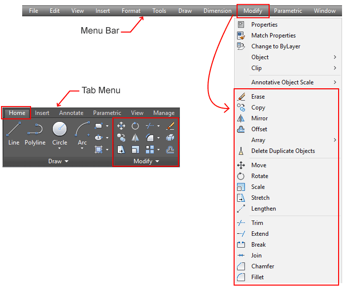Select Break in the Modify dropdown menu

pos(287,245)
